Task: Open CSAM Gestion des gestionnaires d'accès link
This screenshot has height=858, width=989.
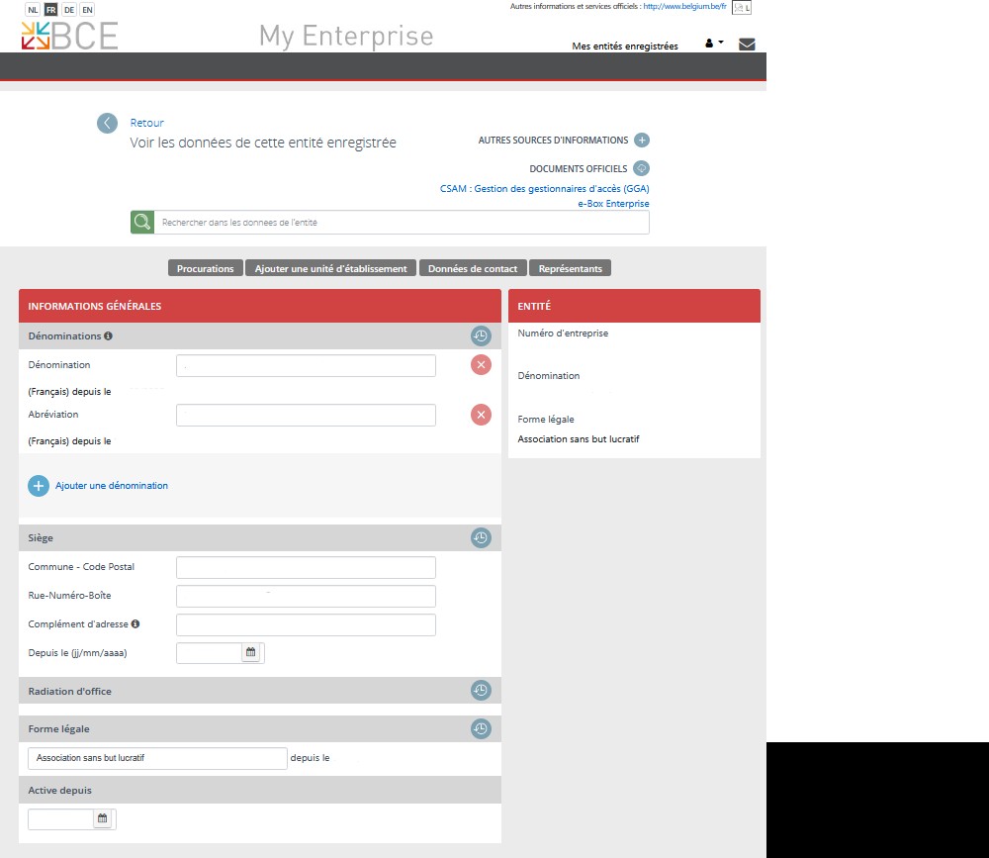Action: pyautogui.click(x=544, y=189)
